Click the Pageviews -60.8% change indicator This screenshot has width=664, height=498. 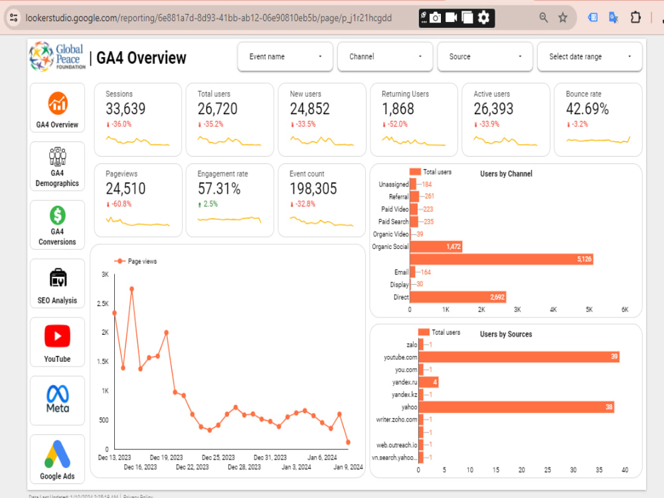(119, 204)
